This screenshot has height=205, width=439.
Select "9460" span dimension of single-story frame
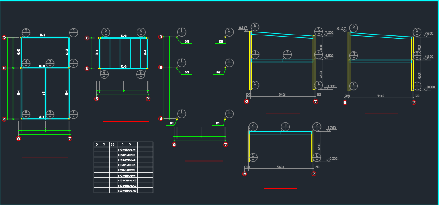281,167
